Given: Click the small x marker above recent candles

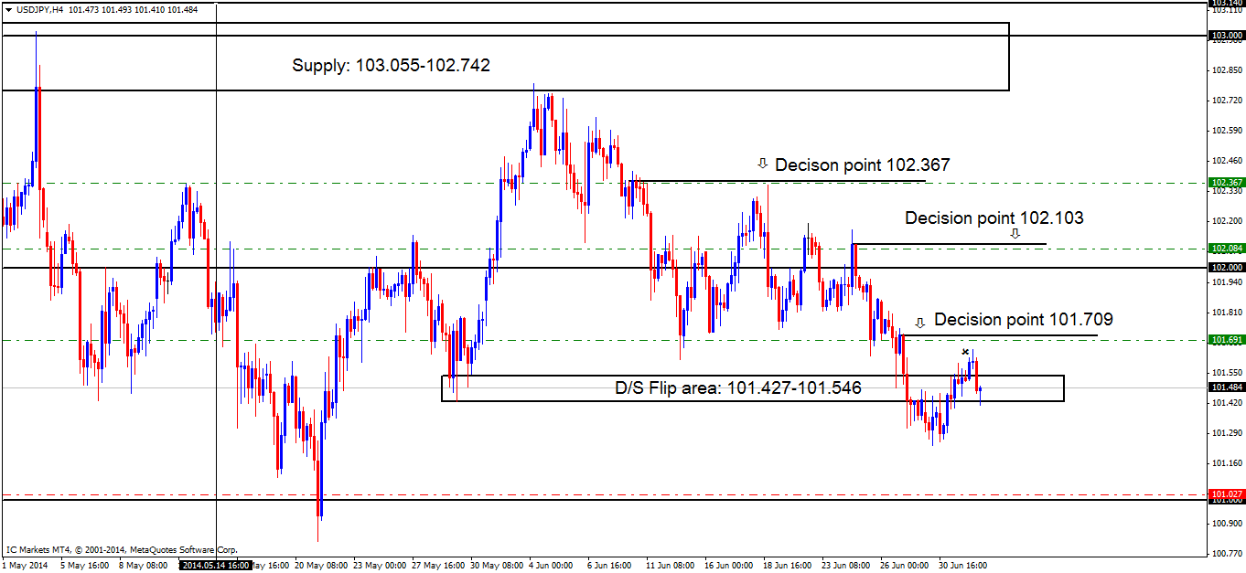Looking at the screenshot, I should [965, 352].
